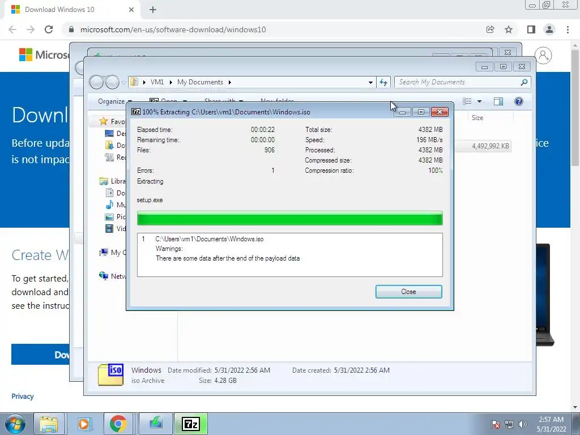Click the Chrome back button
Screen dimensions: 580x435
pos(12,29)
